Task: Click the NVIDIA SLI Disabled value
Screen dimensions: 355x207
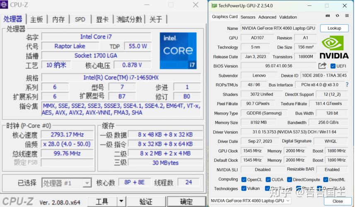Action: [263, 169]
